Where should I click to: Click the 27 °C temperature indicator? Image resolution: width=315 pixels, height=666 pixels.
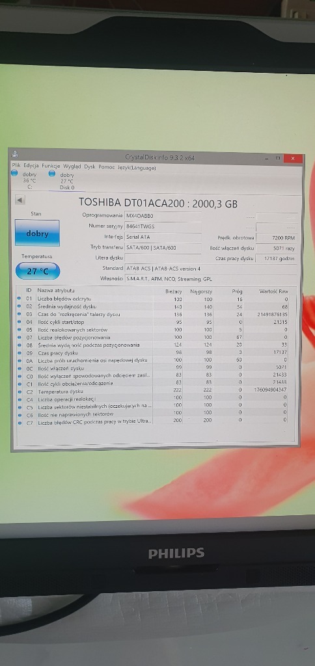tap(38, 271)
